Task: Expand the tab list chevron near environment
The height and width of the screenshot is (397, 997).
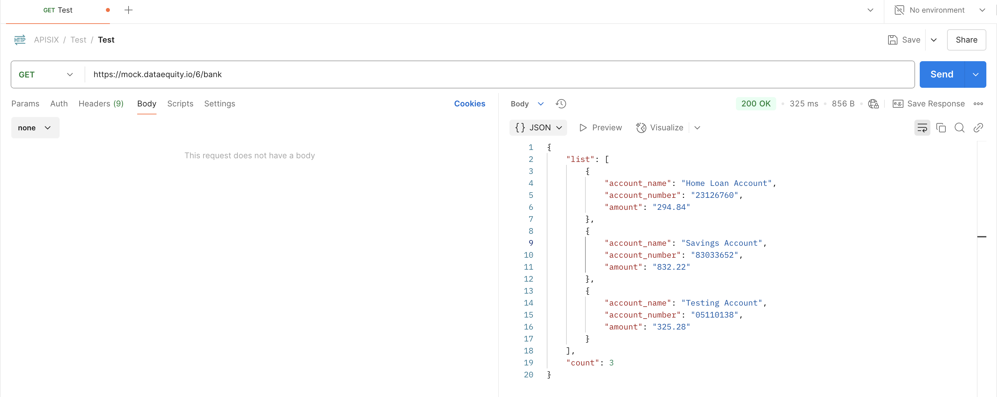Action: (x=870, y=10)
